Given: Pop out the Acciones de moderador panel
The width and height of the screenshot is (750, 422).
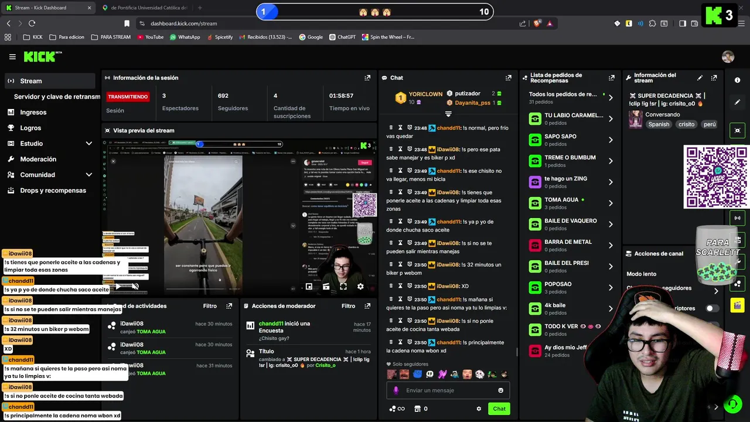Looking at the screenshot, I should (367, 306).
